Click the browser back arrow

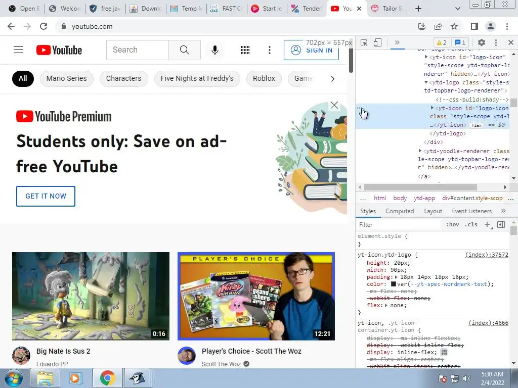(x=11, y=26)
